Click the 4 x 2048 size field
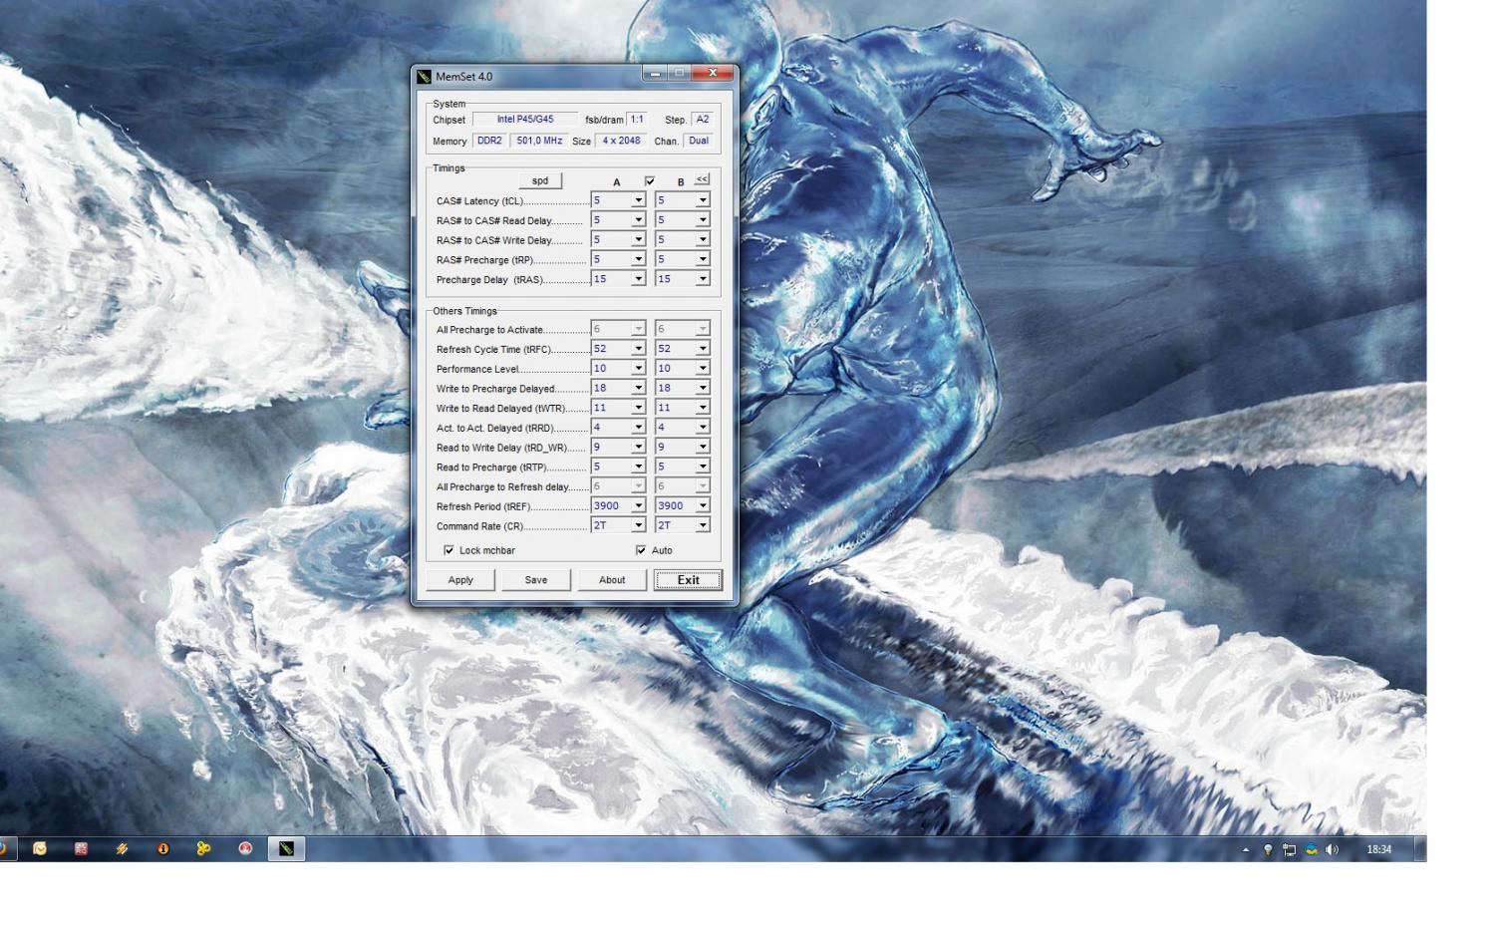The height and width of the screenshot is (938, 1500). (621, 141)
